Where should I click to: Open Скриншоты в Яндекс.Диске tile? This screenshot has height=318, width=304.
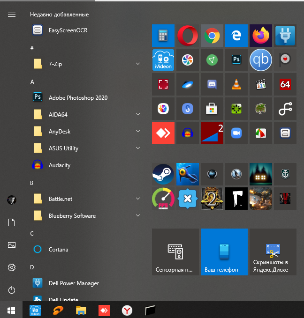coord(273,252)
